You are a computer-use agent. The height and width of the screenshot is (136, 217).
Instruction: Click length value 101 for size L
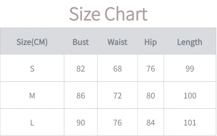[x=190, y=123]
